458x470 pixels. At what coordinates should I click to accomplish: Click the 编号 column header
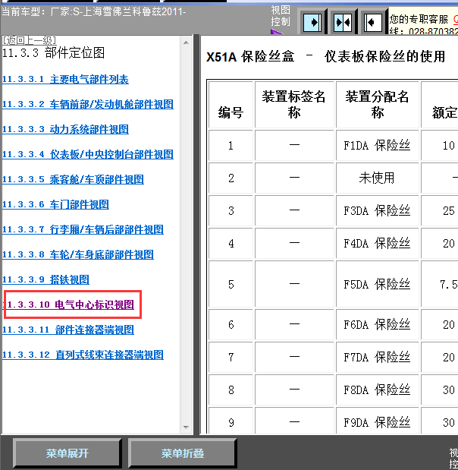231,105
